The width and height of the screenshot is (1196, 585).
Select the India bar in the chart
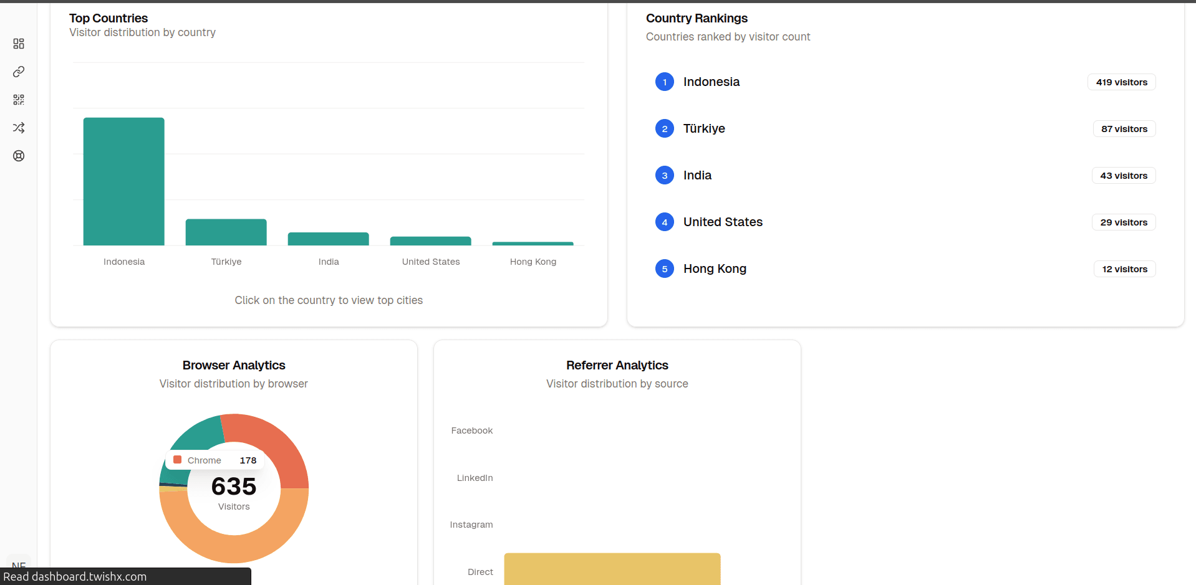coord(329,239)
